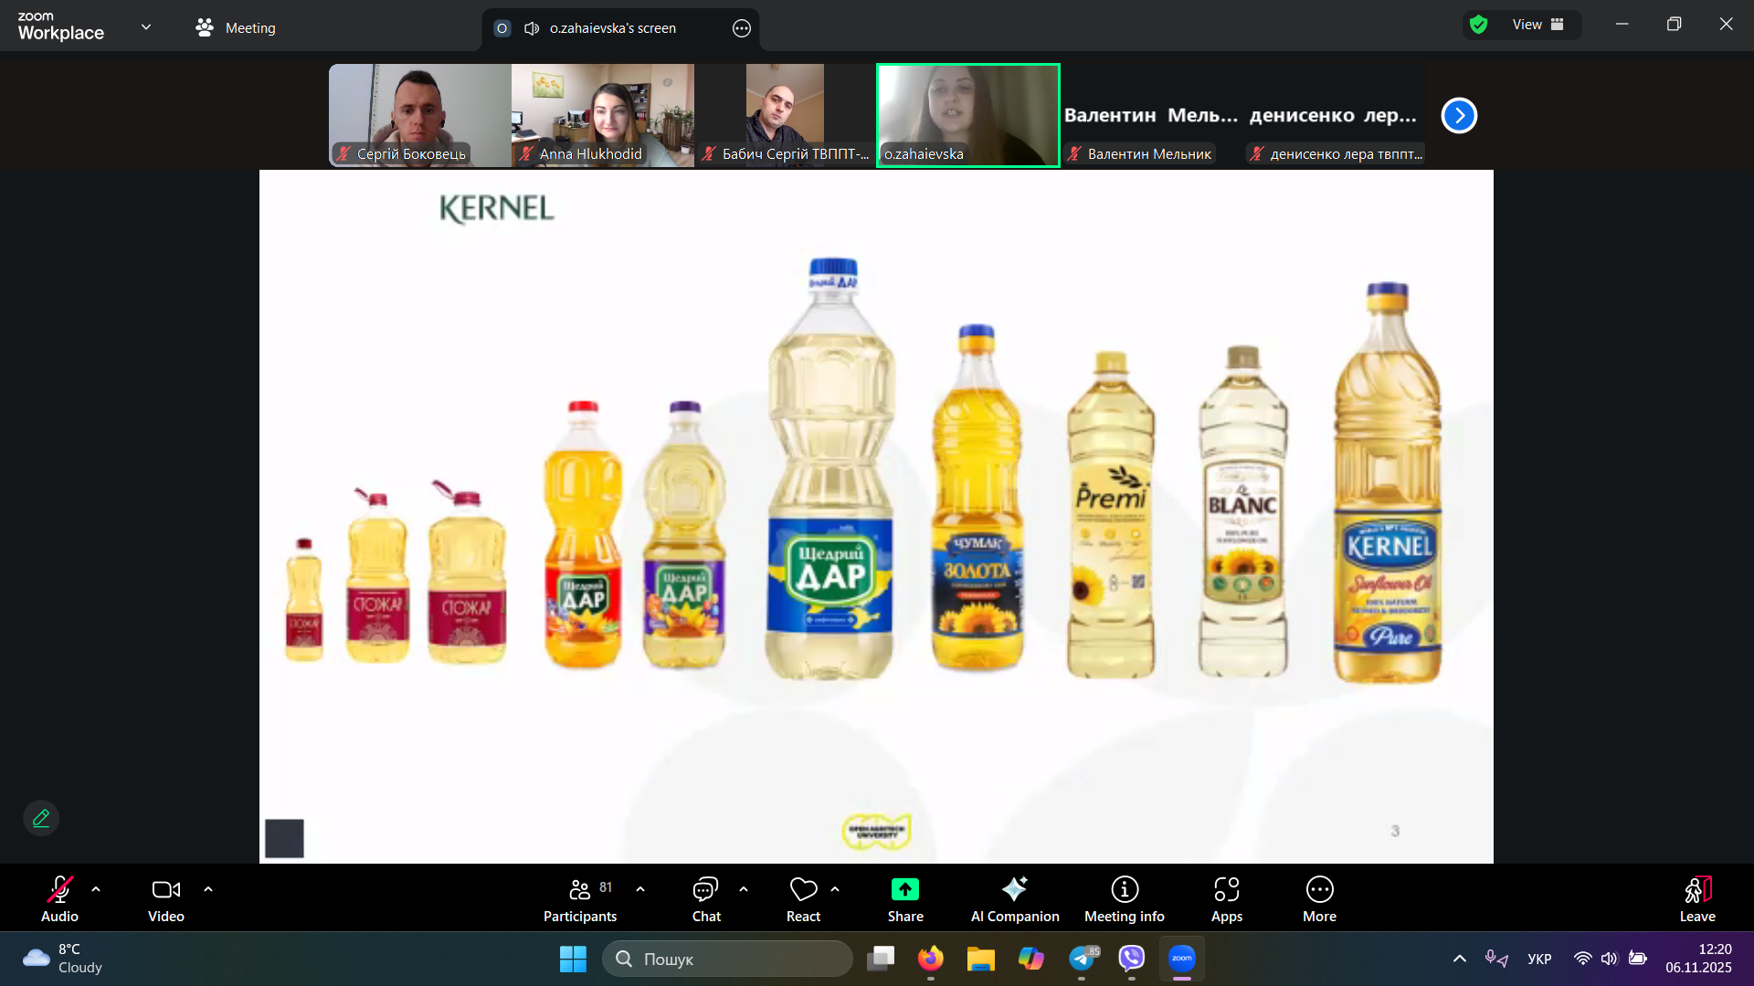Open the Zoom Workplace dropdown chevron

(146, 26)
